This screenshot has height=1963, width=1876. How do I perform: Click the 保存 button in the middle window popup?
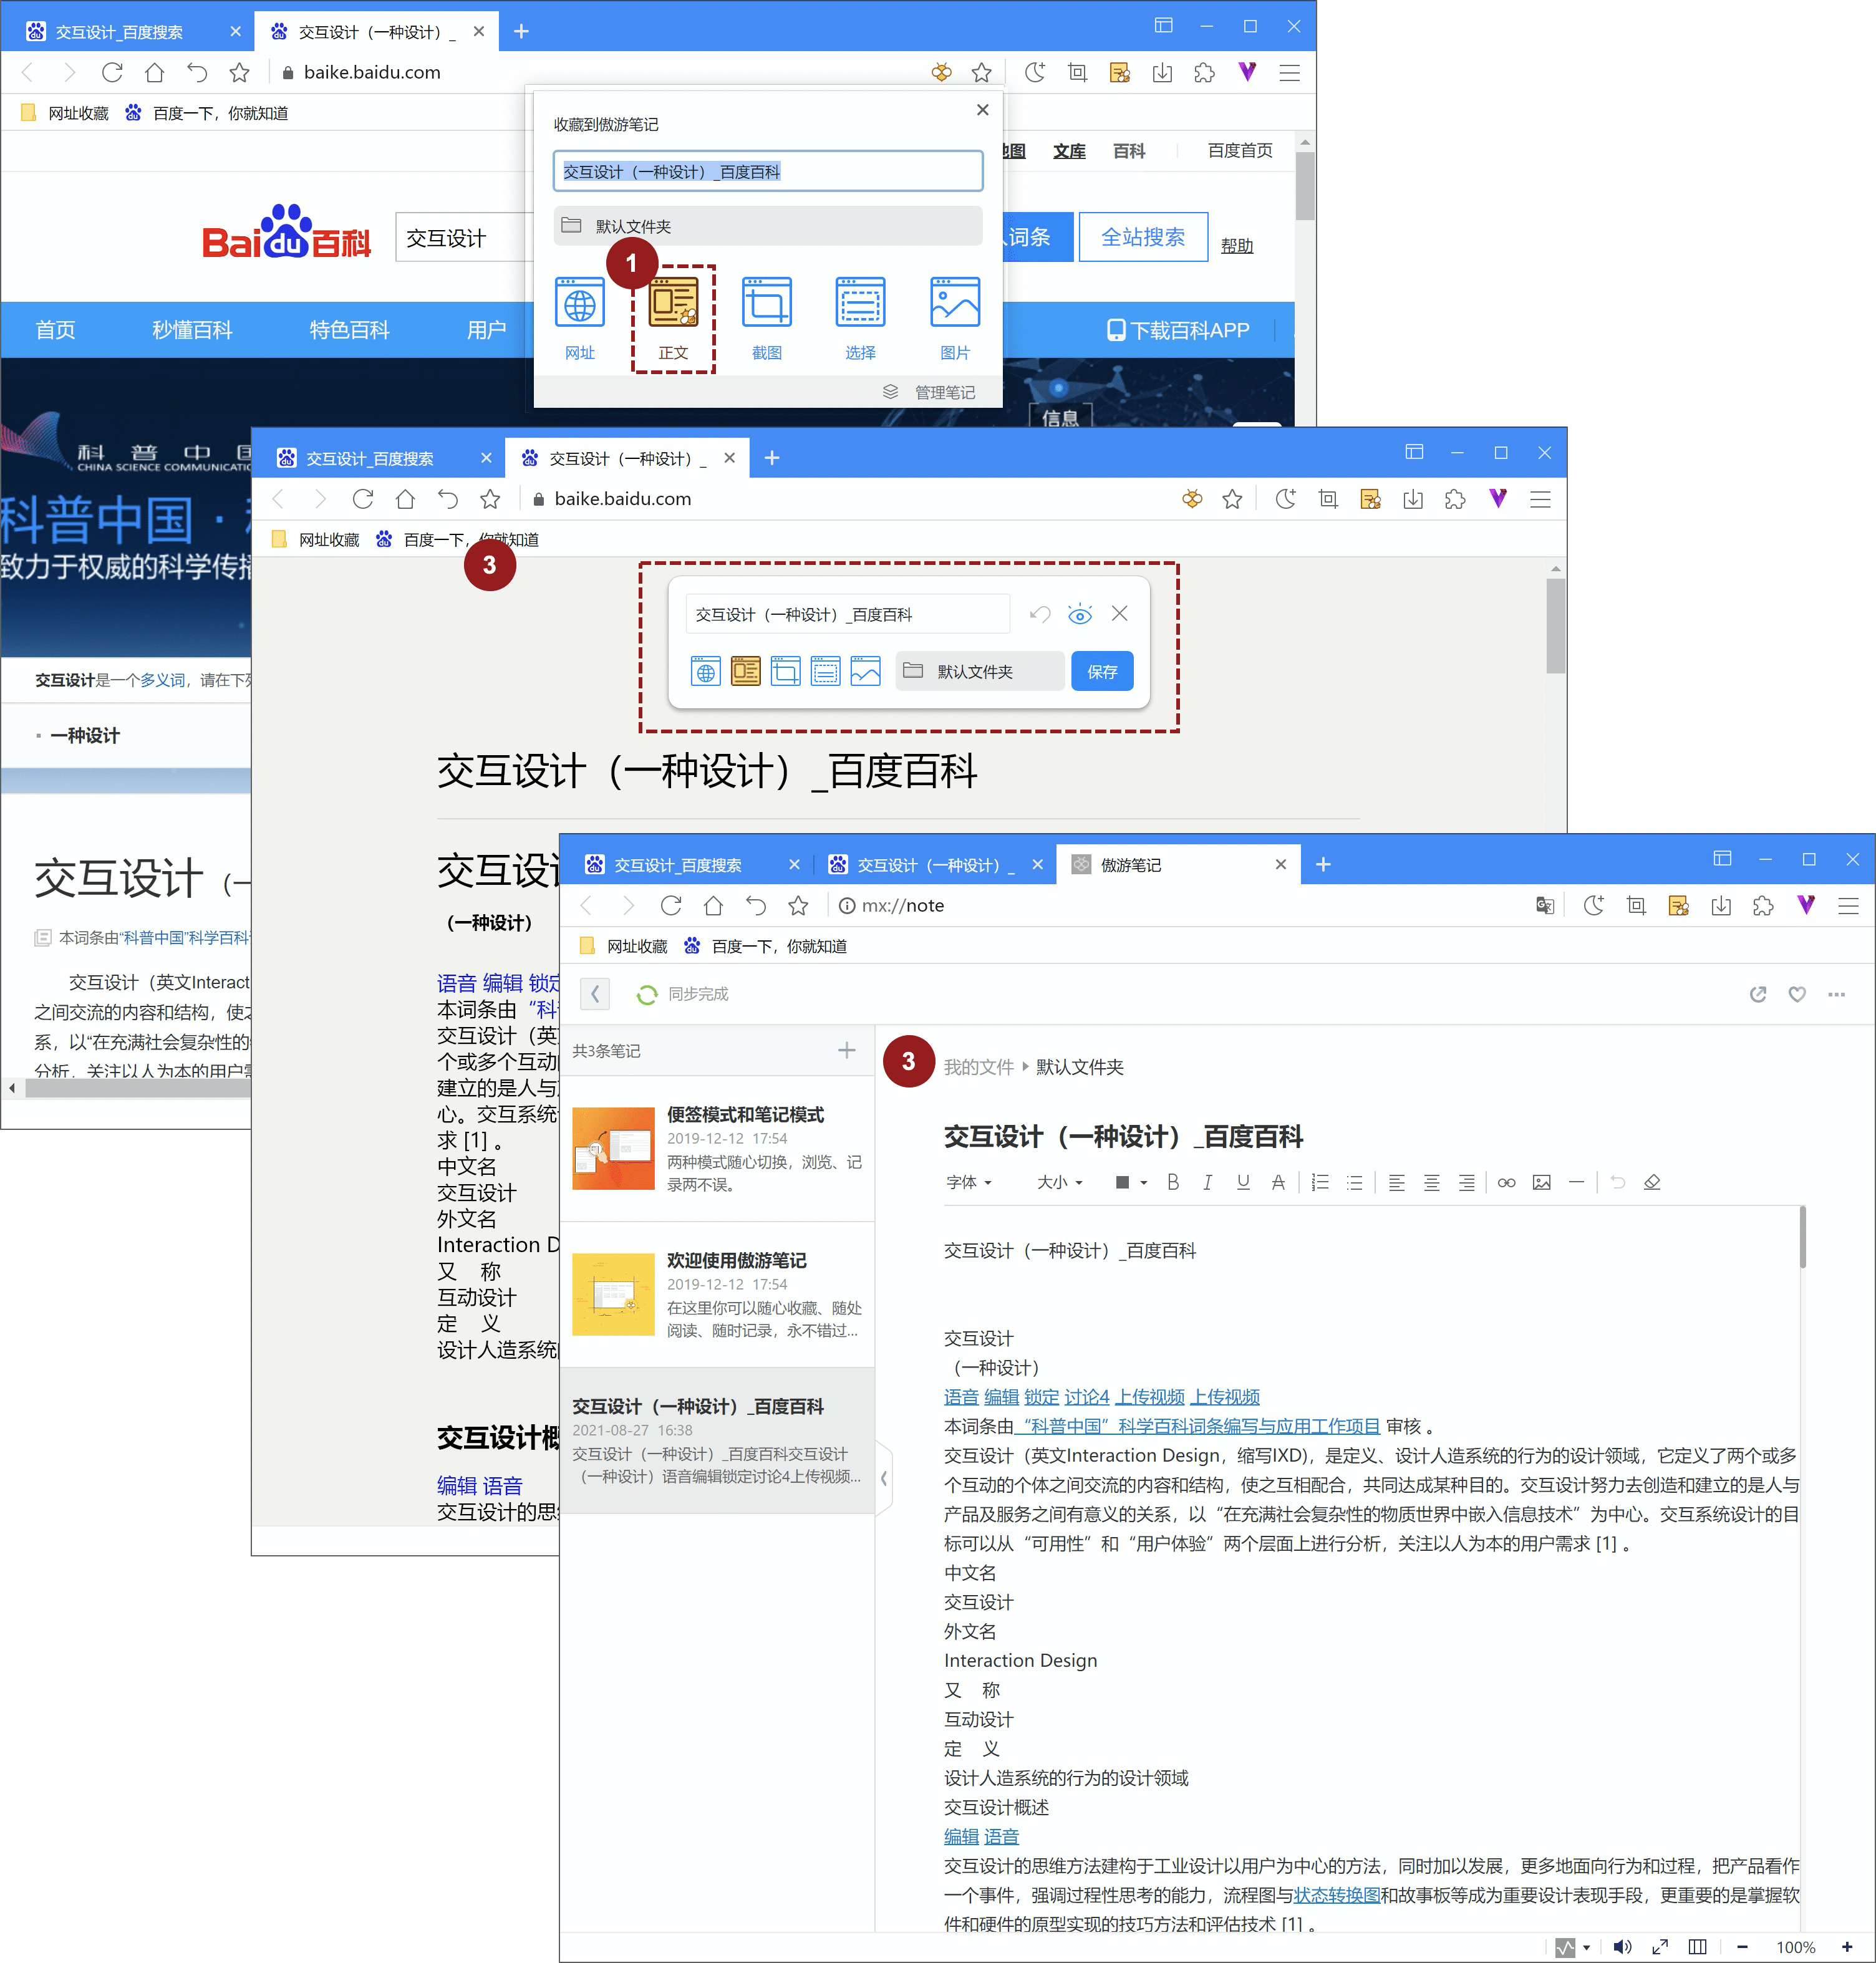point(1102,671)
